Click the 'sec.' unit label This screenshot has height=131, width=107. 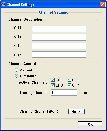84,93
